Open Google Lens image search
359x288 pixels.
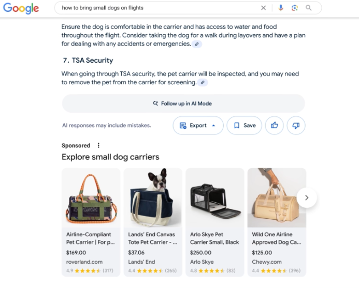pos(295,8)
